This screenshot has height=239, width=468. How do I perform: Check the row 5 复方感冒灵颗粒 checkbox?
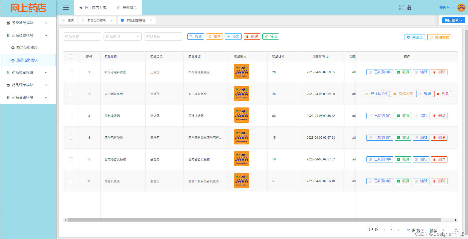pos(71,159)
